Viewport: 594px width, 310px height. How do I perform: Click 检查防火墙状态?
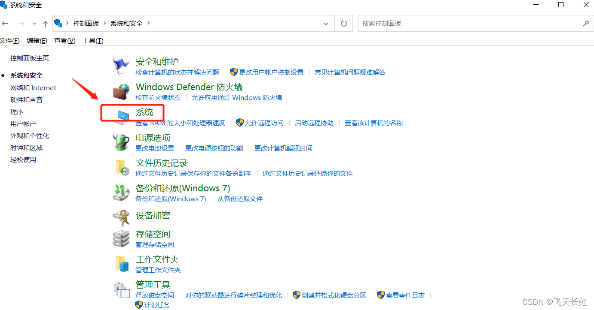[x=158, y=97]
